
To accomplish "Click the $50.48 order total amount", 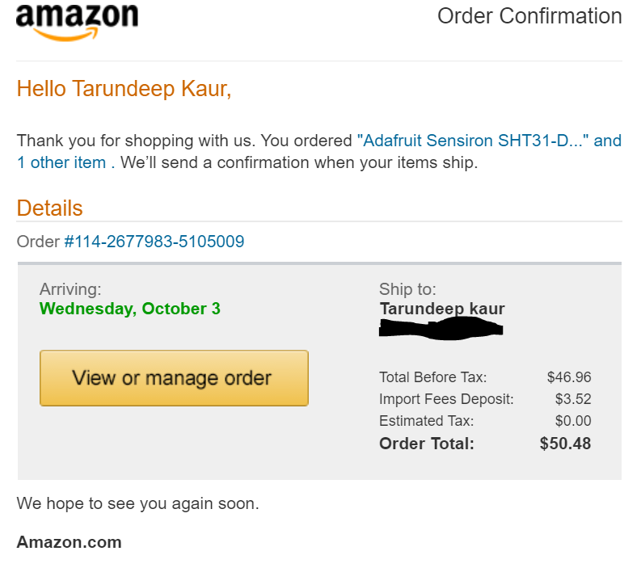I will click(565, 444).
